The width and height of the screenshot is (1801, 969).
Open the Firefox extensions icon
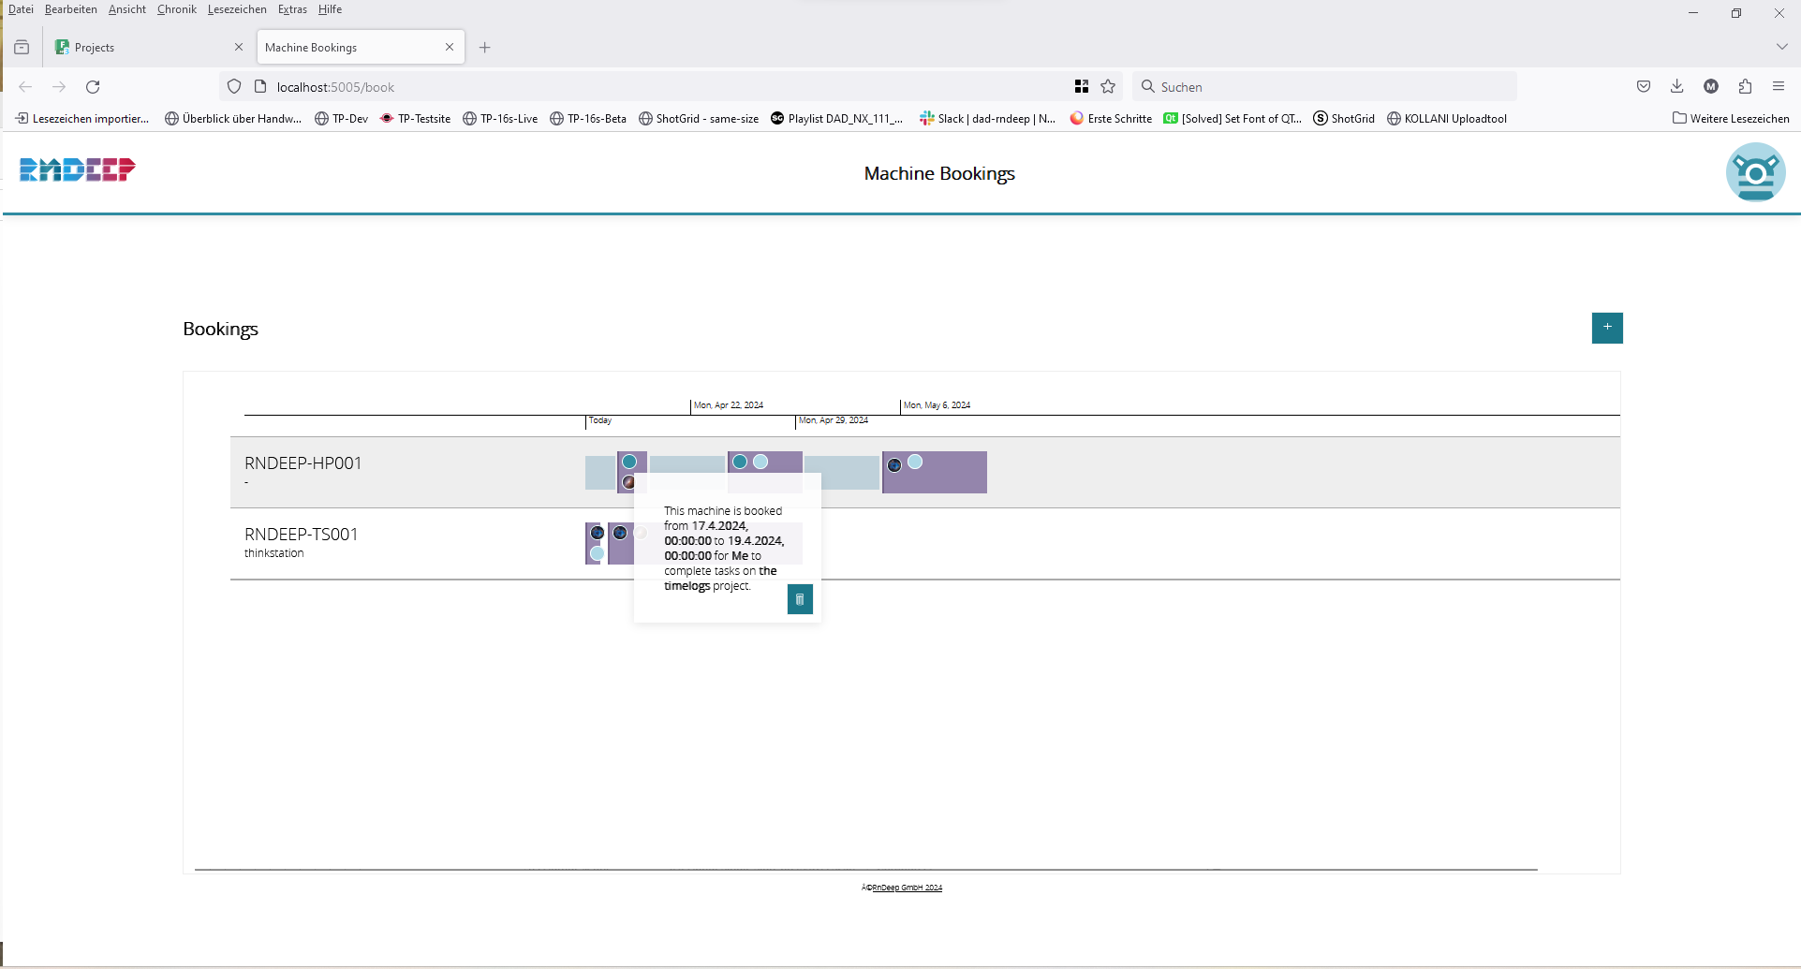pyautogui.click(x=1745, y=87)
